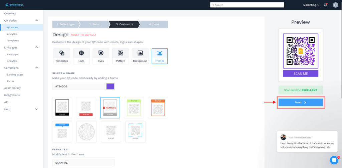Expand the Help sidebar section
Image resolution: width=342 pixels, height=168 pixels.
[37, 109]
